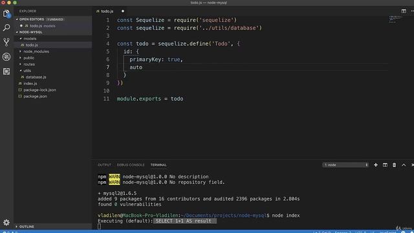Image resolution: width=414 pixels, height=233 pixels.
Task: Open the Extensions view
Action: [6, 71]
